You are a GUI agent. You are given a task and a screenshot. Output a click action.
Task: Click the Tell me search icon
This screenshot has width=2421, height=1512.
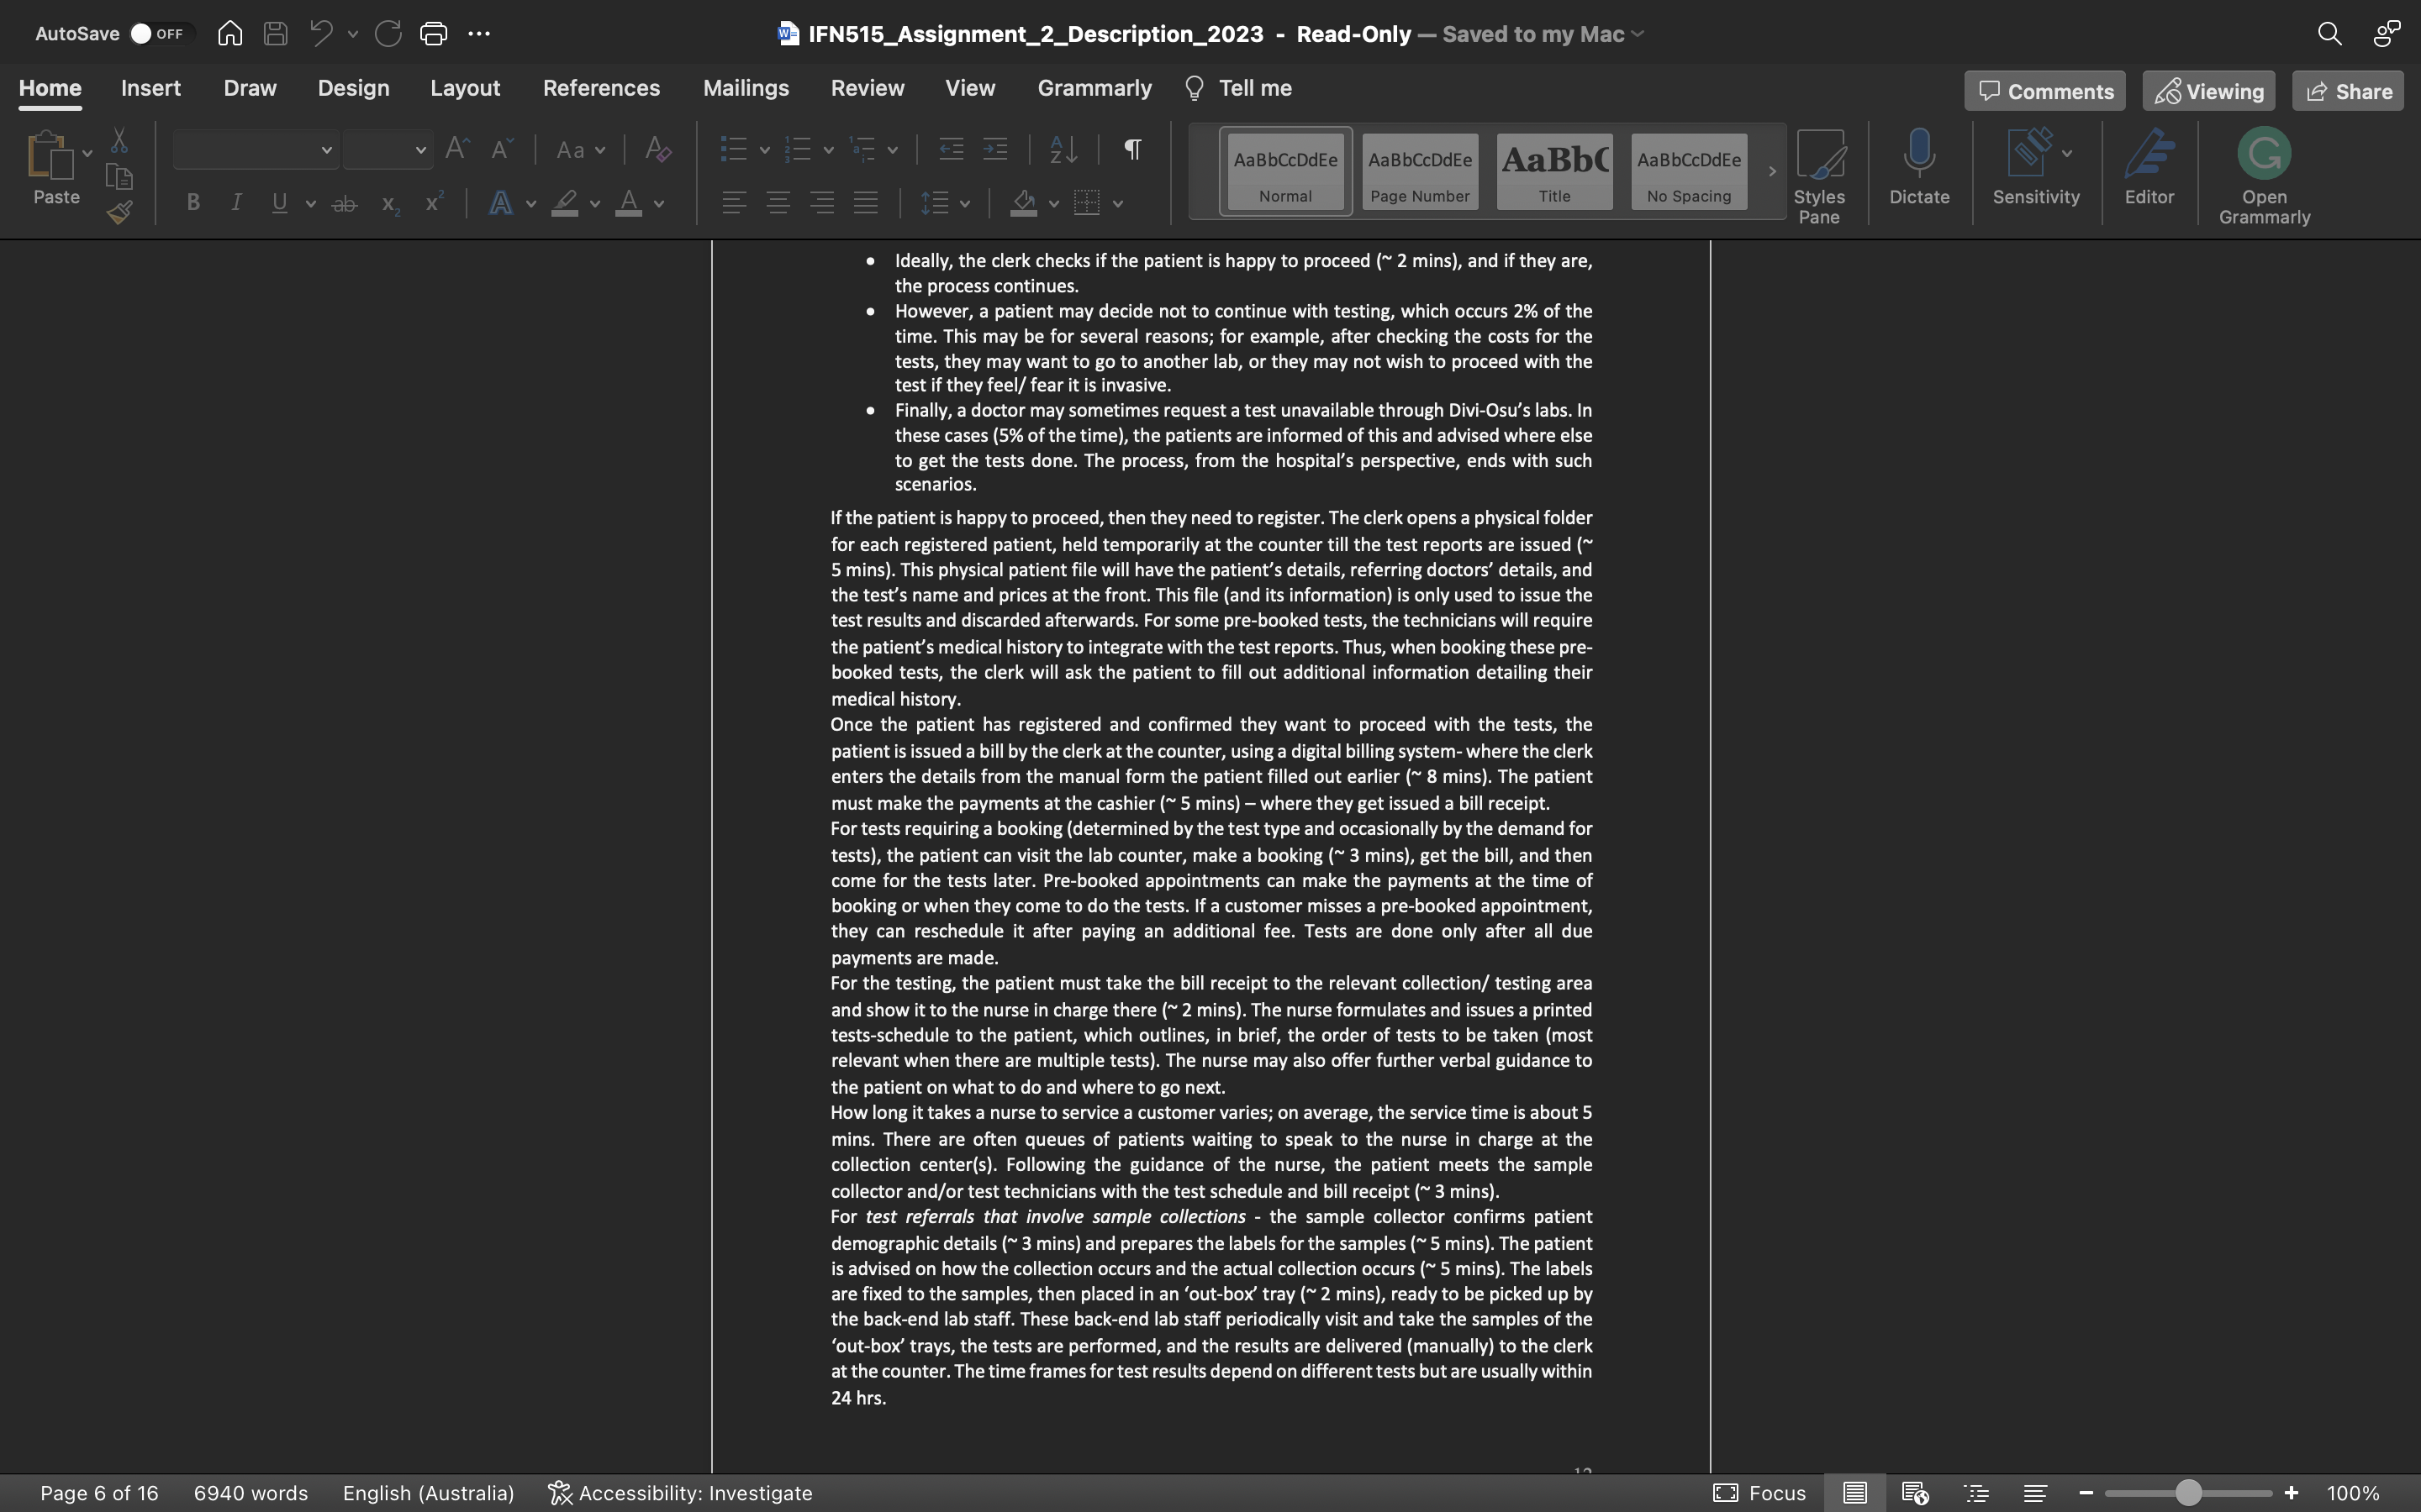pos(1190,89)
